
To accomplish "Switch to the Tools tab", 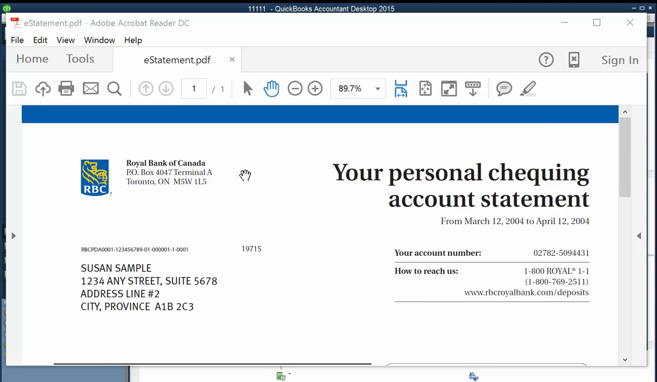I will pyautogui.click(x=80, y=59).
